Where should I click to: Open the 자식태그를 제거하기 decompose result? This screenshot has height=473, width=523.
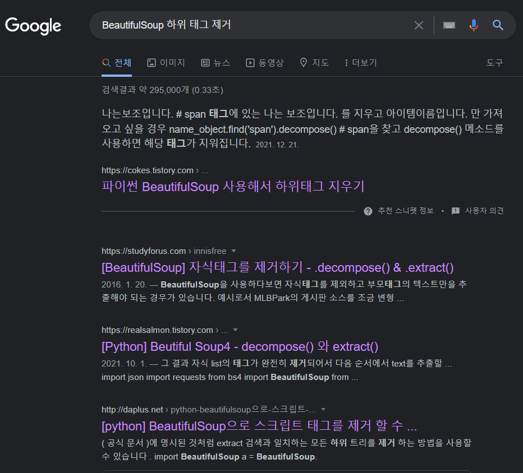278,267
